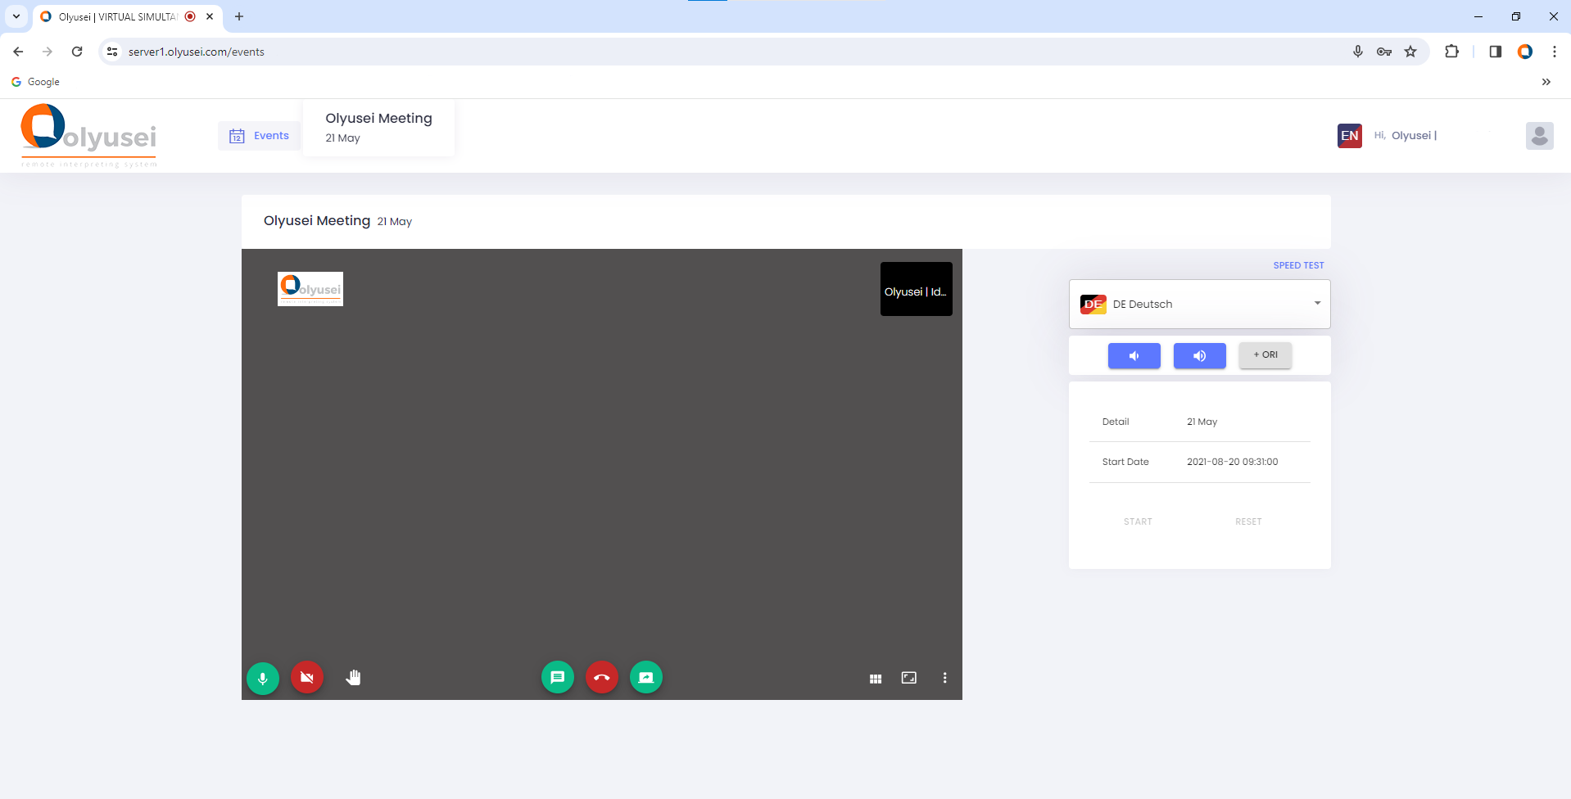
Task: Open the more options menu in the meeting
Action: coord(944,678)
